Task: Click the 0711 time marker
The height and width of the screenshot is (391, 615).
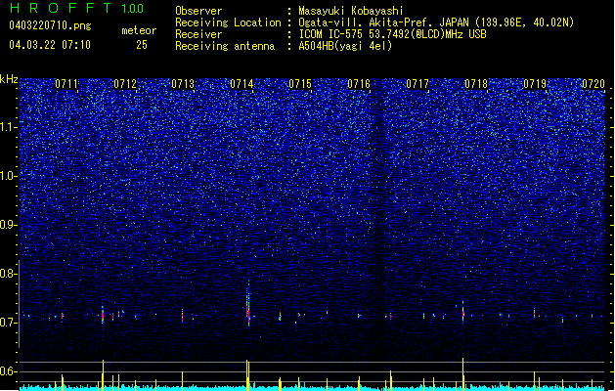Action: pyautogui.click(x=66, y=84)
